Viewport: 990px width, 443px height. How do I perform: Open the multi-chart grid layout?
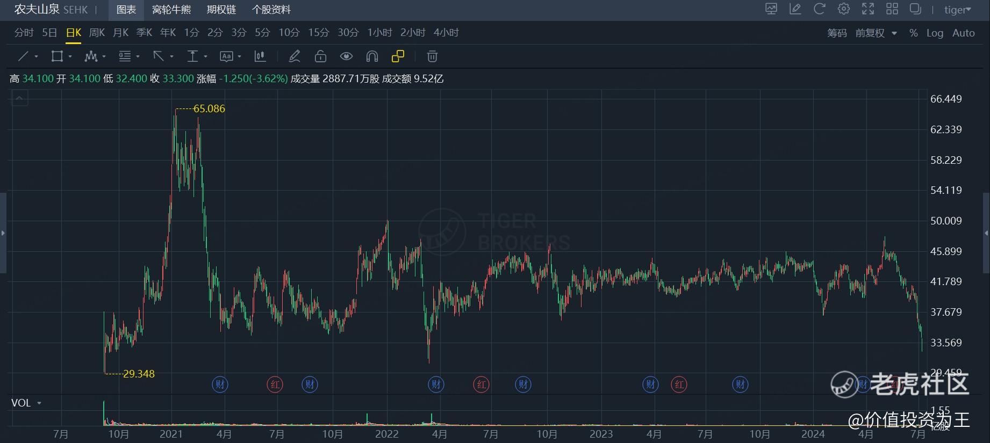[x=892, y=9]
